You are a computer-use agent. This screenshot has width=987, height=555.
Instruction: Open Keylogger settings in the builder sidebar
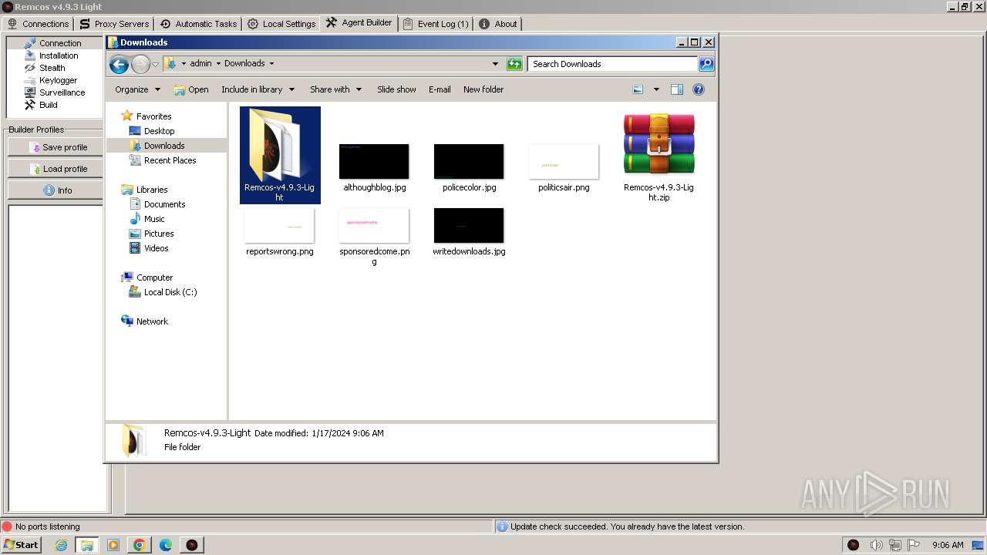[59, 80]
